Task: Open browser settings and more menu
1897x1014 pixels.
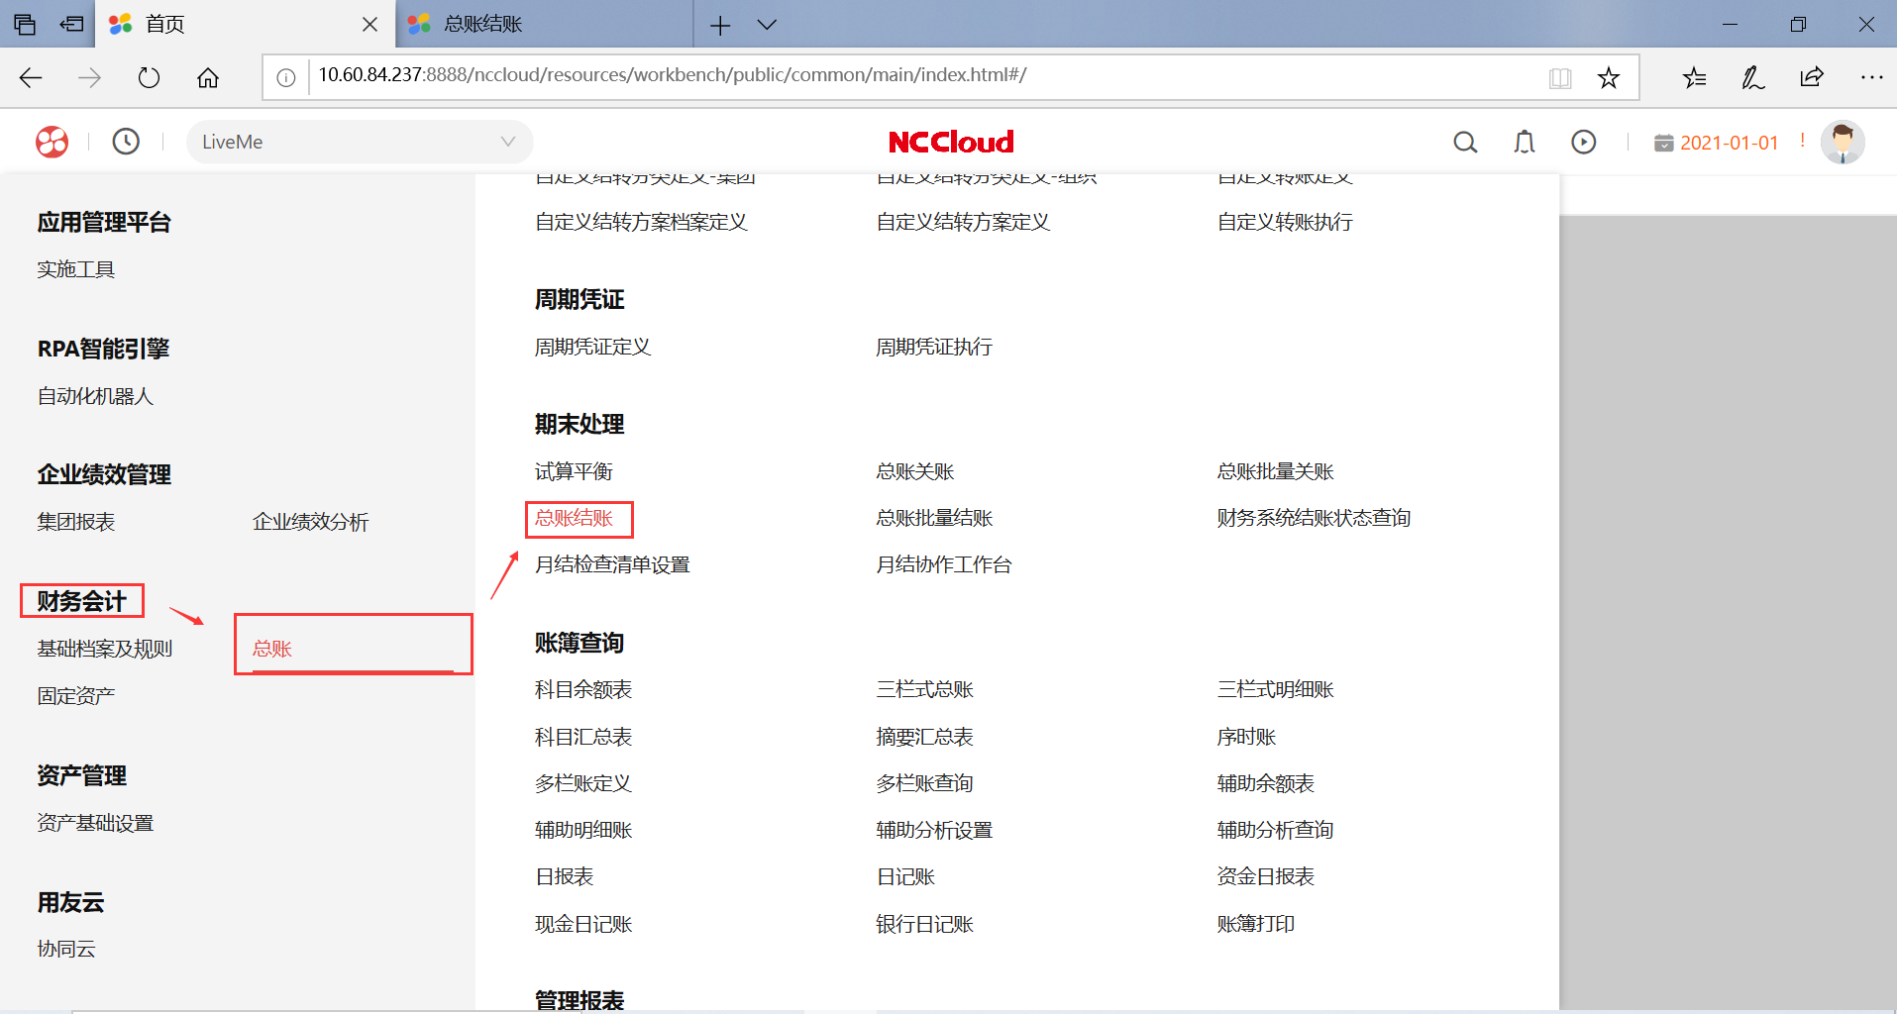Action: coord(1871,77)
